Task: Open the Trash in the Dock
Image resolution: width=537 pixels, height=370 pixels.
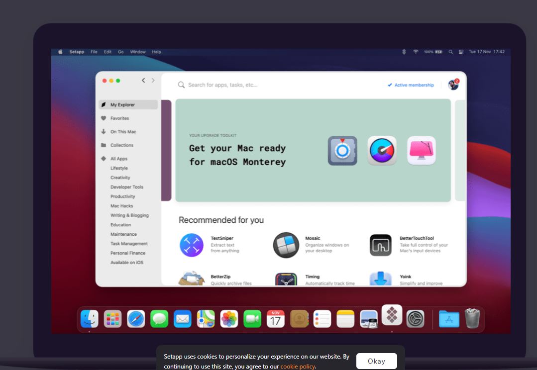Action: (x=472, y=318)
